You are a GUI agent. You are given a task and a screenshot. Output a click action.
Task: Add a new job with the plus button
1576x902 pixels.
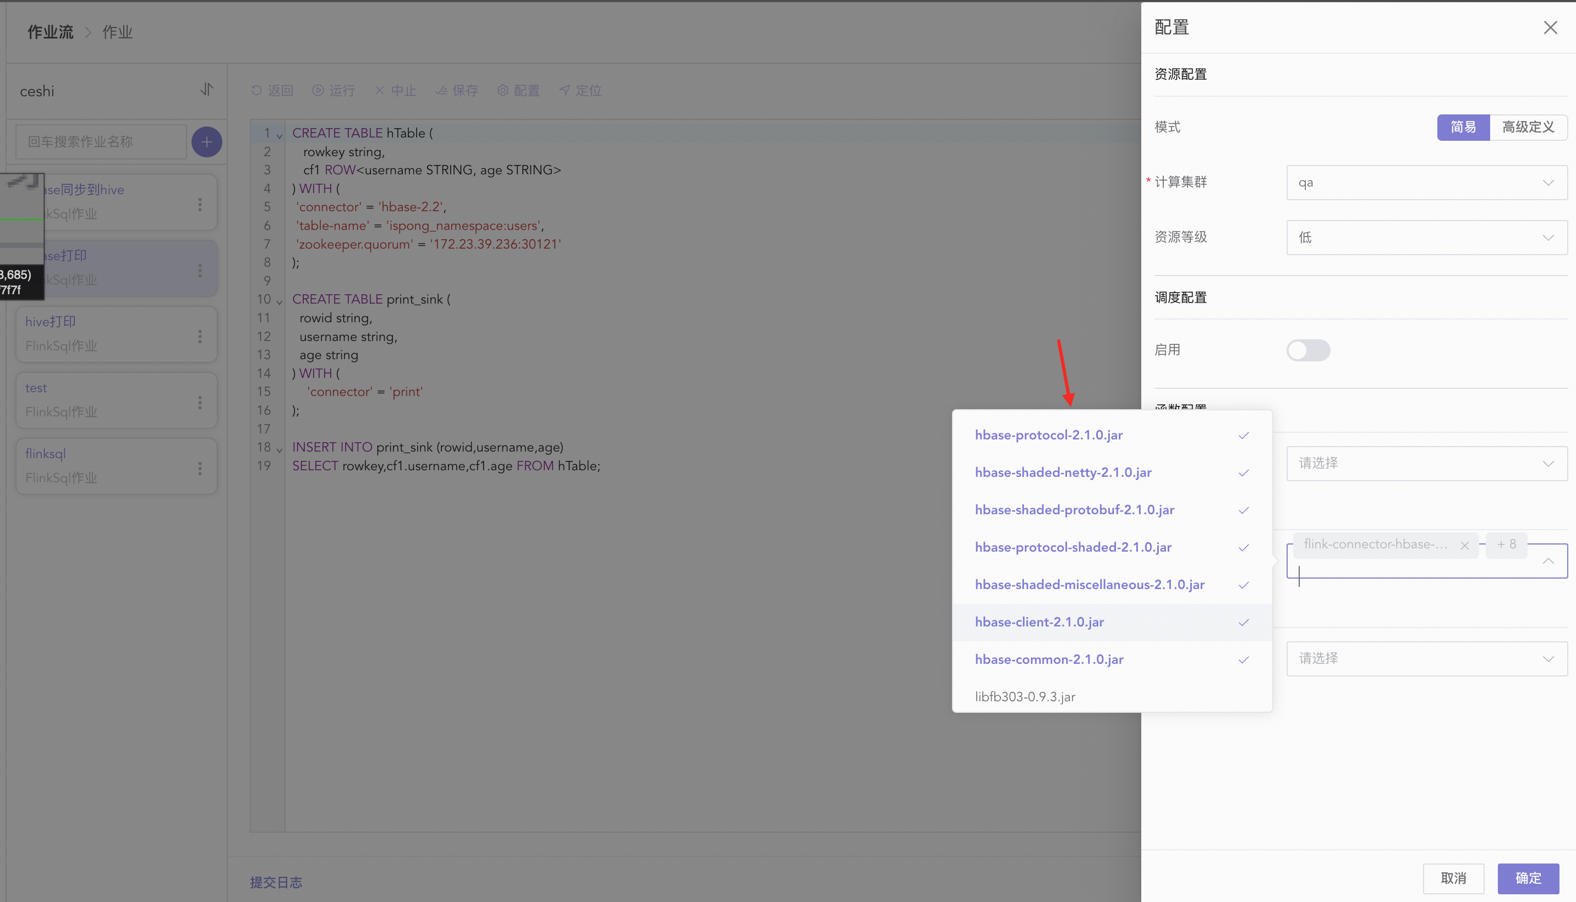pyautogui.click(x=207, y=142)
